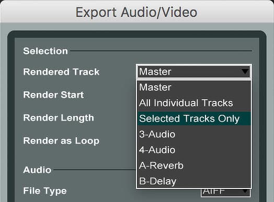Viewport: 274px width, 202px height.
Task: Collapse the Rendered Track list via its arrow
Action: click(245, 72)
